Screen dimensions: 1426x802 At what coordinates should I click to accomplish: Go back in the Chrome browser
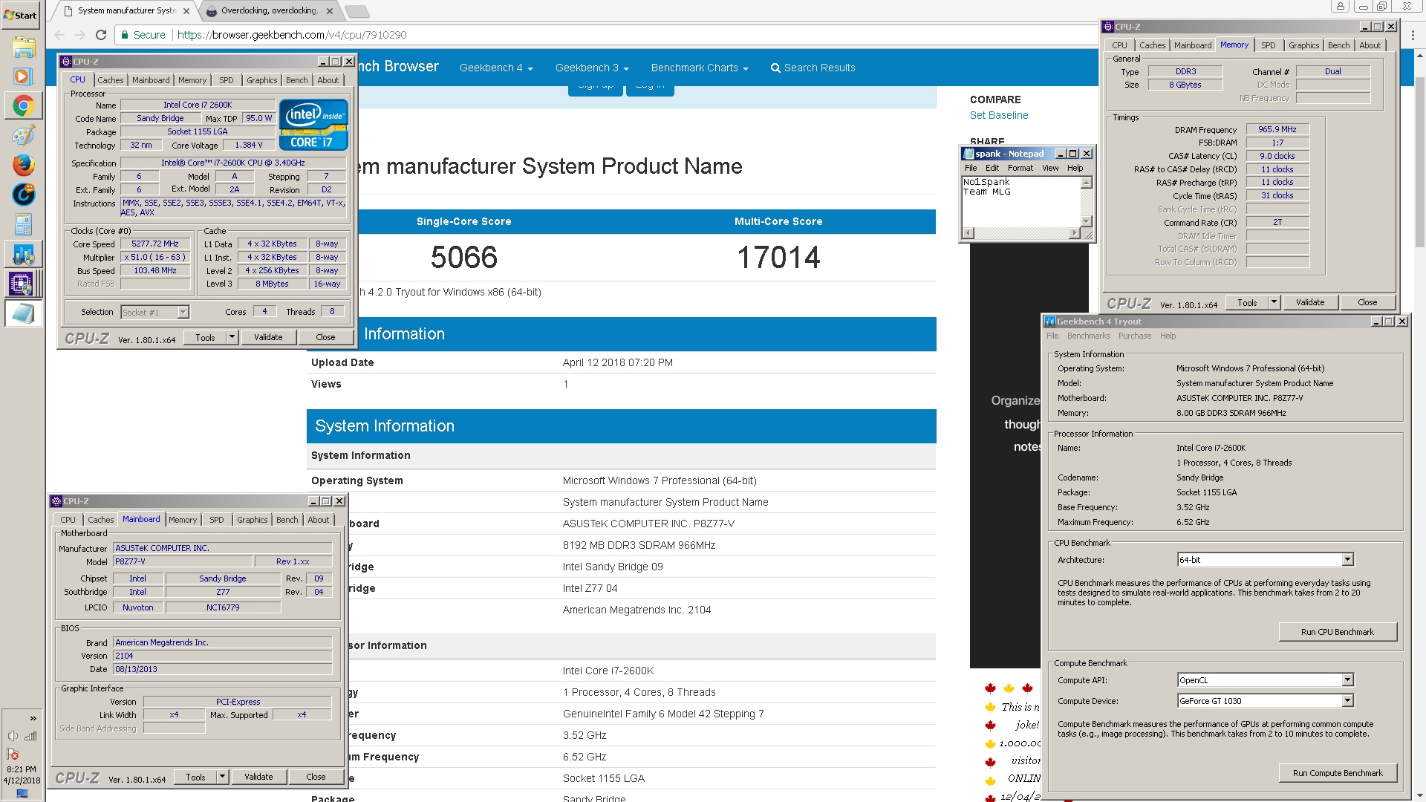(60, 35)
